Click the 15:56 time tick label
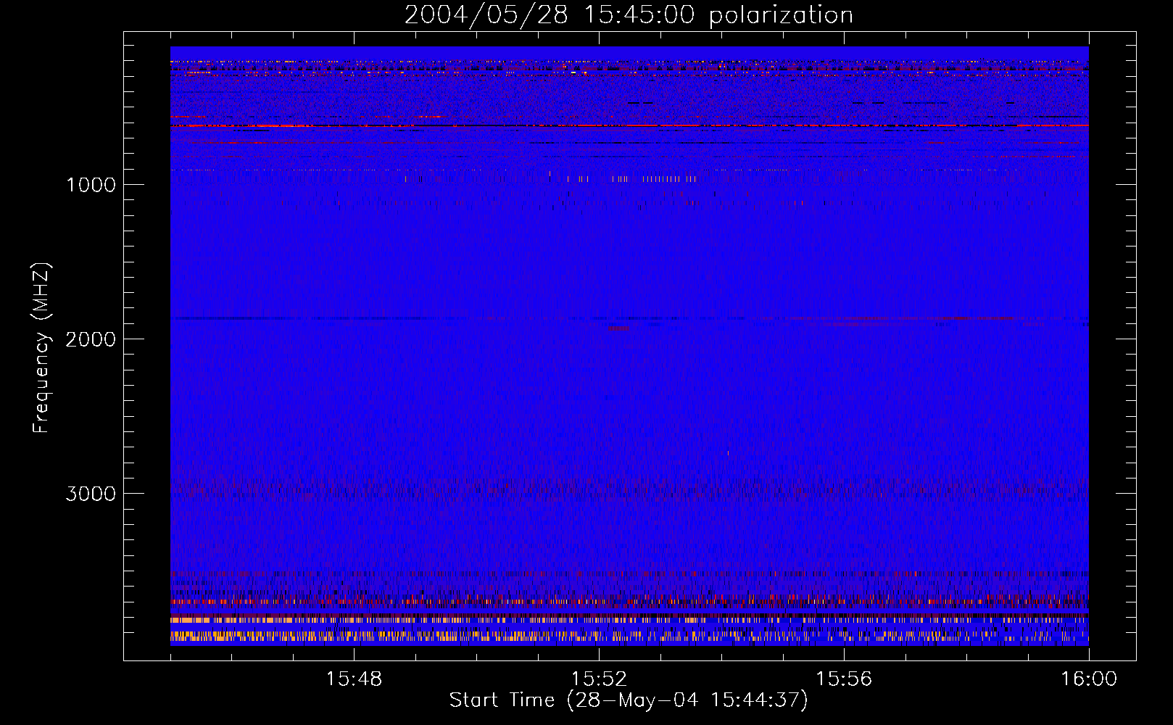1173x725 pixels. tap(844, 679)
